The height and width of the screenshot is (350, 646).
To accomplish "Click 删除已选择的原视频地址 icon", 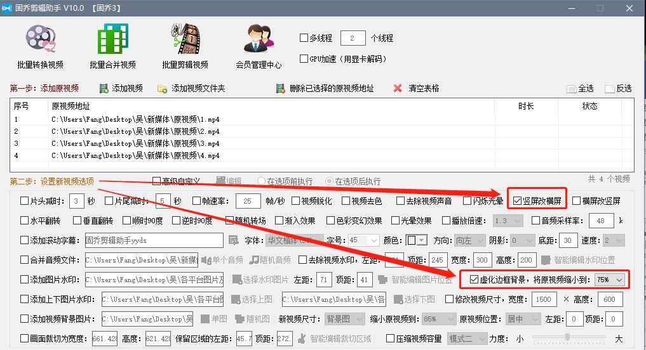I will coord(281,88).
